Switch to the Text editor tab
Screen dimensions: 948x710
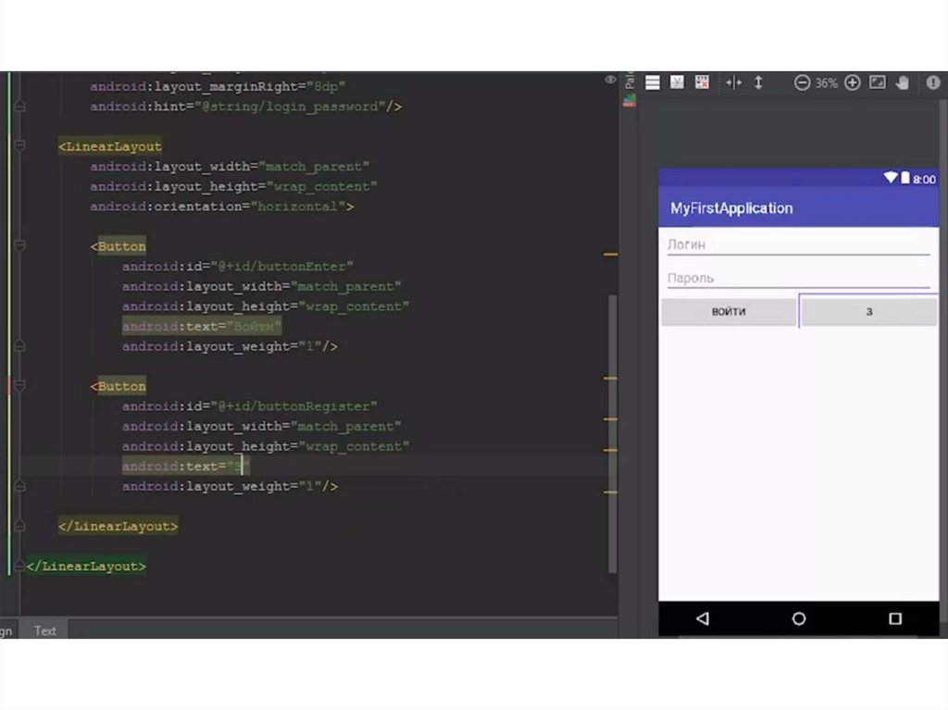coord(44,630)
